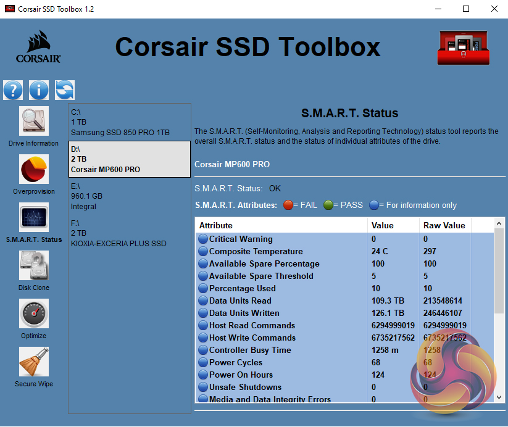This screenshot has width=508, height=427.
Task: Click the Raw Value column header
Action: pyautogui.click(x=444, y=225)
